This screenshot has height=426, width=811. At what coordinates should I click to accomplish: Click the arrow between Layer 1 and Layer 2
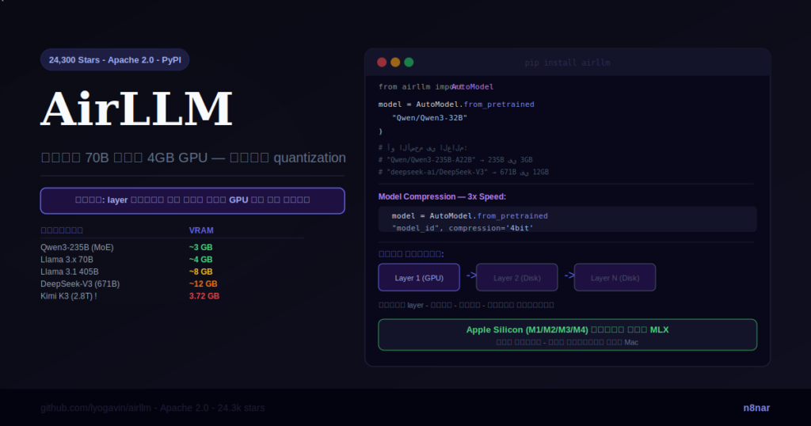[471, 276]
